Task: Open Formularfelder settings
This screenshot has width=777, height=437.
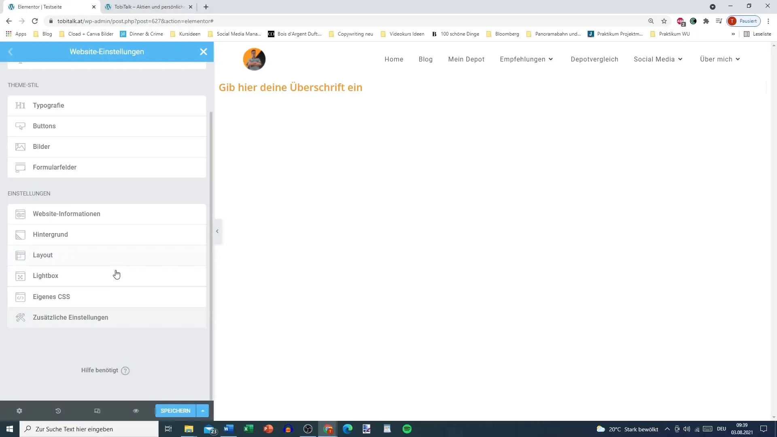Action: (107, 168)
